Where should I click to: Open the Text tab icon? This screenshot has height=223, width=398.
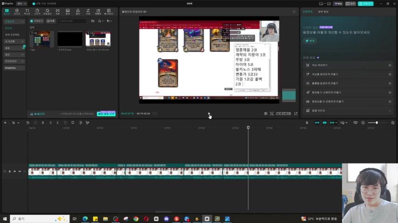click(27, 11)
